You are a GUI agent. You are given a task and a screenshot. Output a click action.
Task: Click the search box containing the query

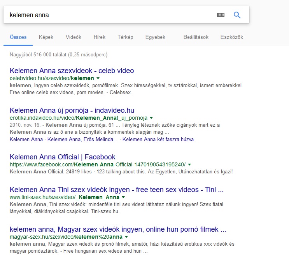point(109,15)
